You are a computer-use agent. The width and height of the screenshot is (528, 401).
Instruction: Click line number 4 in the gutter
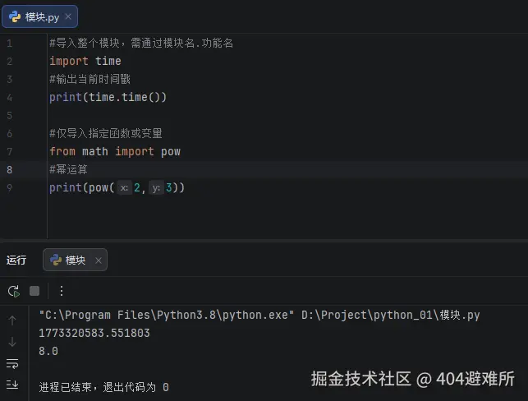(9, 98)
